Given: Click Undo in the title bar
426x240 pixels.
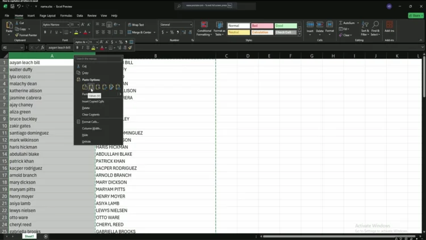Looking at the screenshot, I should pyautogui.click(x=19, y=6).
